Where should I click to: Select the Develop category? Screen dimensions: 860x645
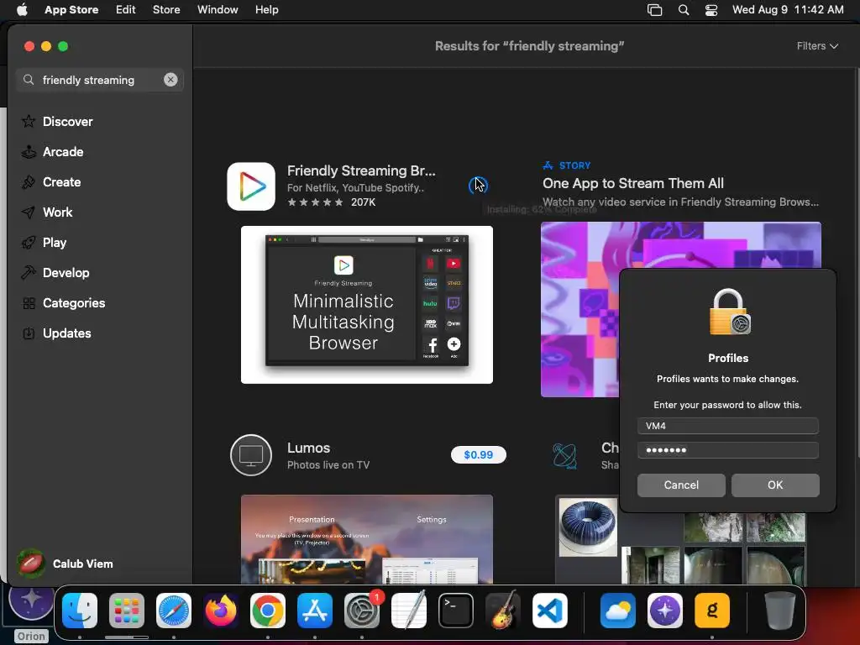click(55, 273)
